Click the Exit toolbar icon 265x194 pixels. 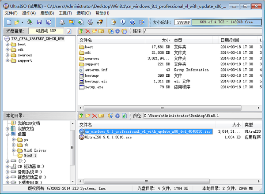(x=142, y=22)
